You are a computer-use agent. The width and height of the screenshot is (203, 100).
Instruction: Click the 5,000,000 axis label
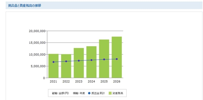point(38,66)
